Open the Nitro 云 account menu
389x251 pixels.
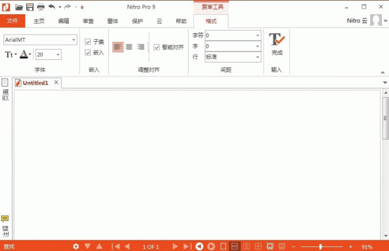coord(357,21)
